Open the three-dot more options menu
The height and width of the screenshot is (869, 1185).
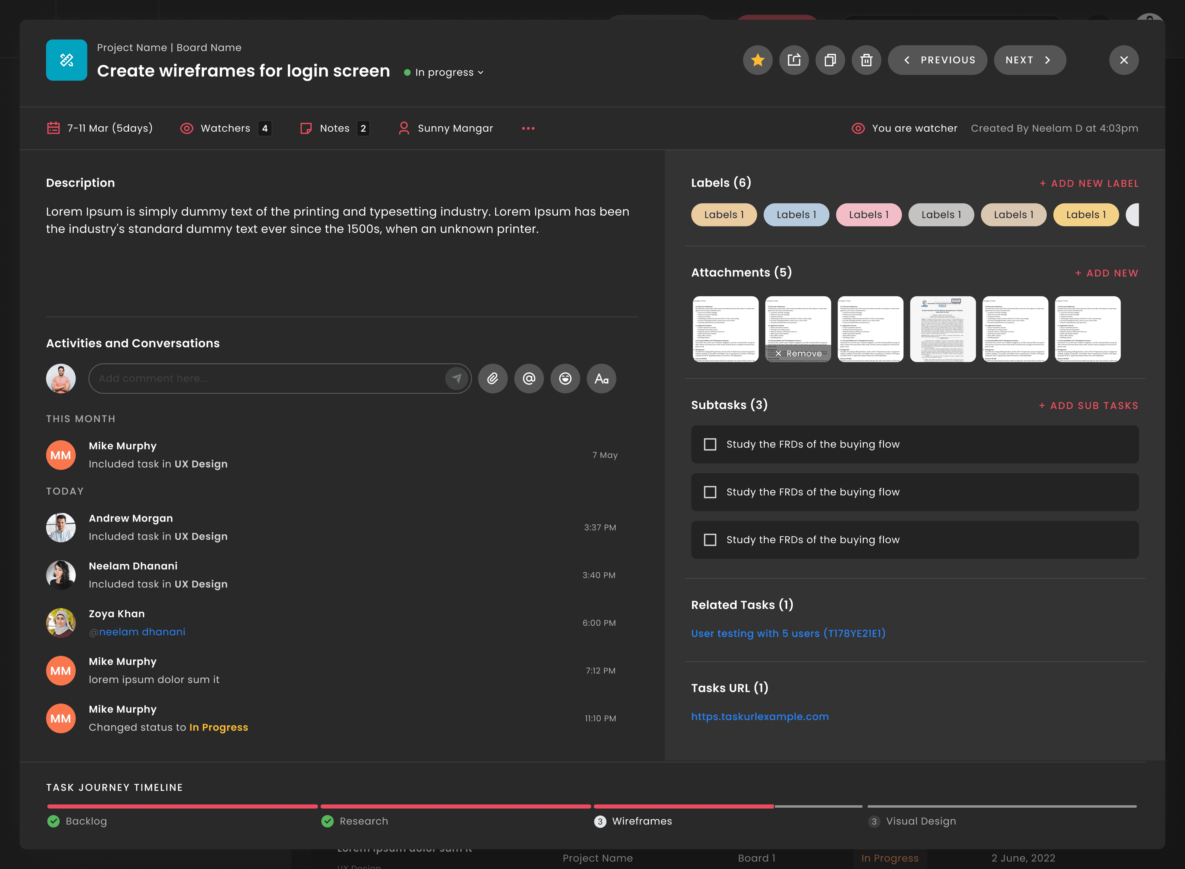click(528, 128)
